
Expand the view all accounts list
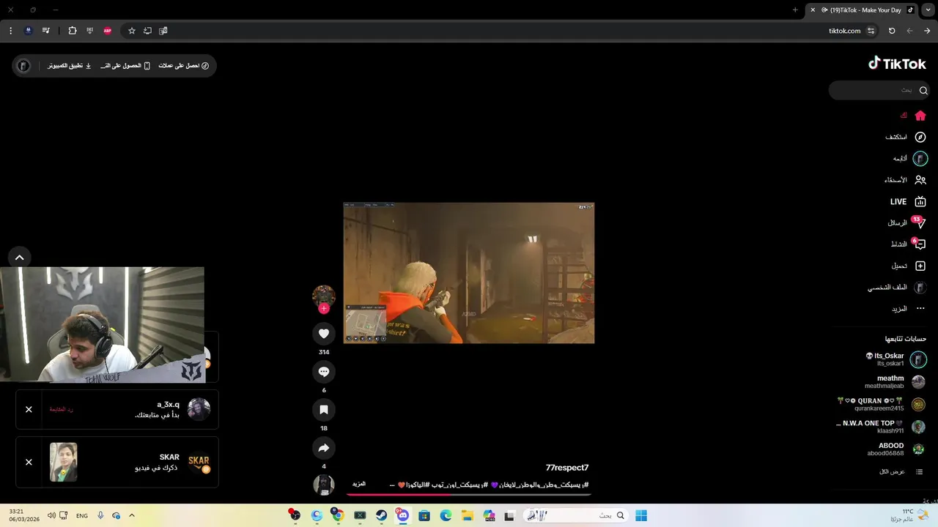(901, 471)
